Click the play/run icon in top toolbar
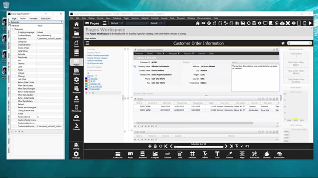This screenshot has width=318, height=178. coord(310,23)
